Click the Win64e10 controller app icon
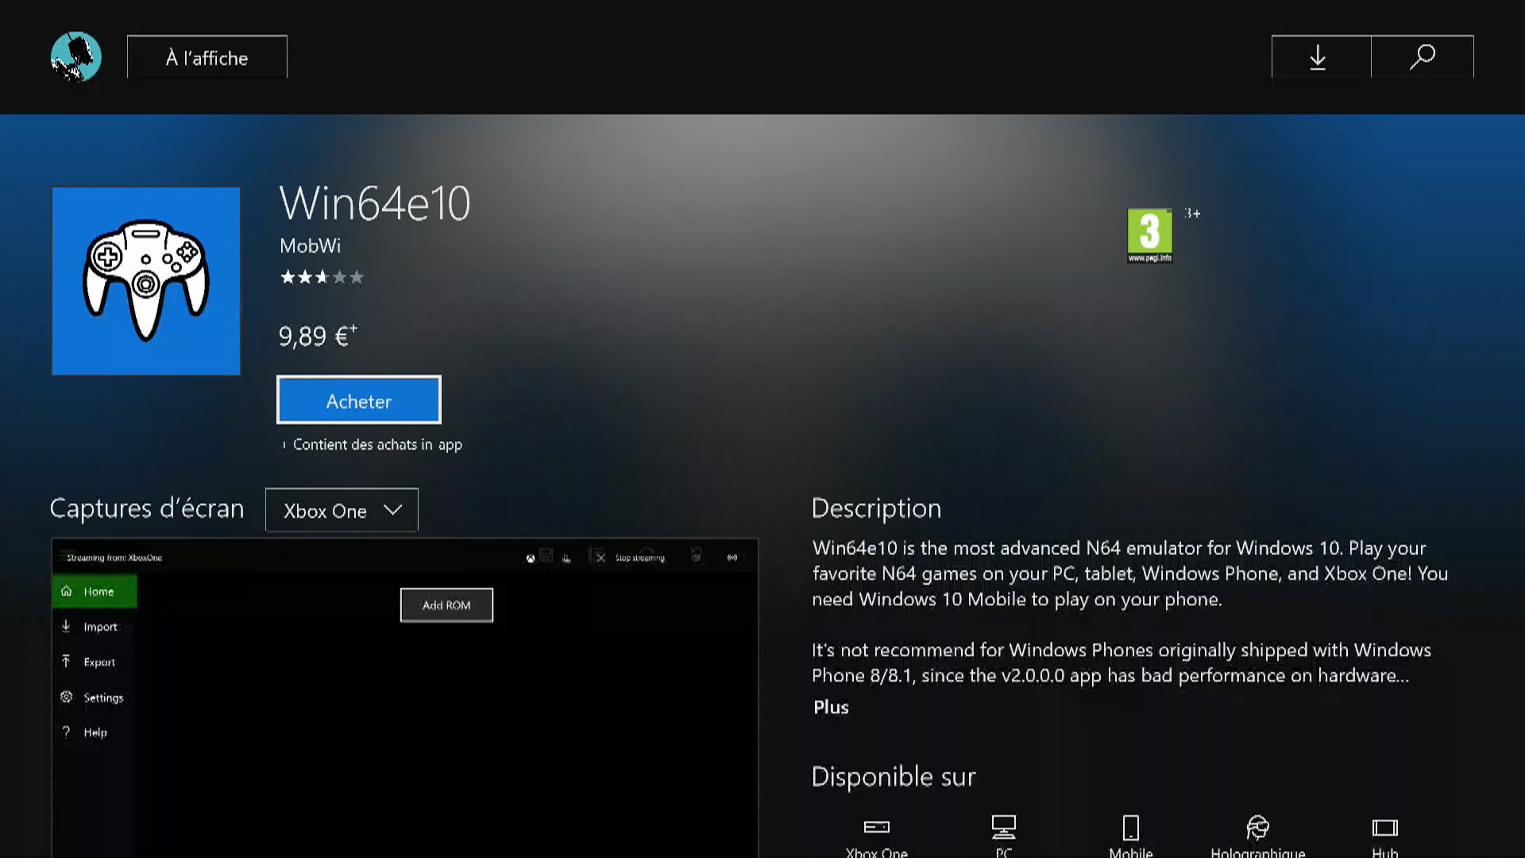The height and width of the screenshot is (858, 1525). pos(146,281)
